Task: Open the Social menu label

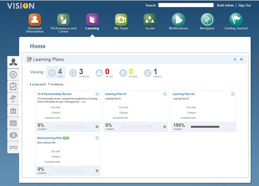Action: coord(150,29)
